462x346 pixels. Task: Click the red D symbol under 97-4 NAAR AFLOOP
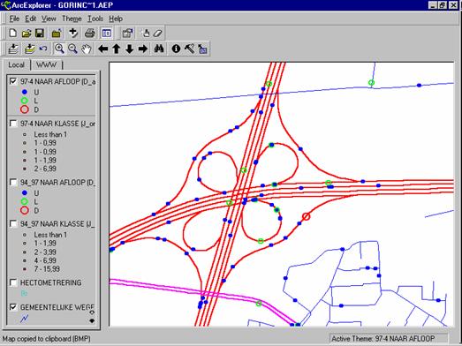pos(25,109)
